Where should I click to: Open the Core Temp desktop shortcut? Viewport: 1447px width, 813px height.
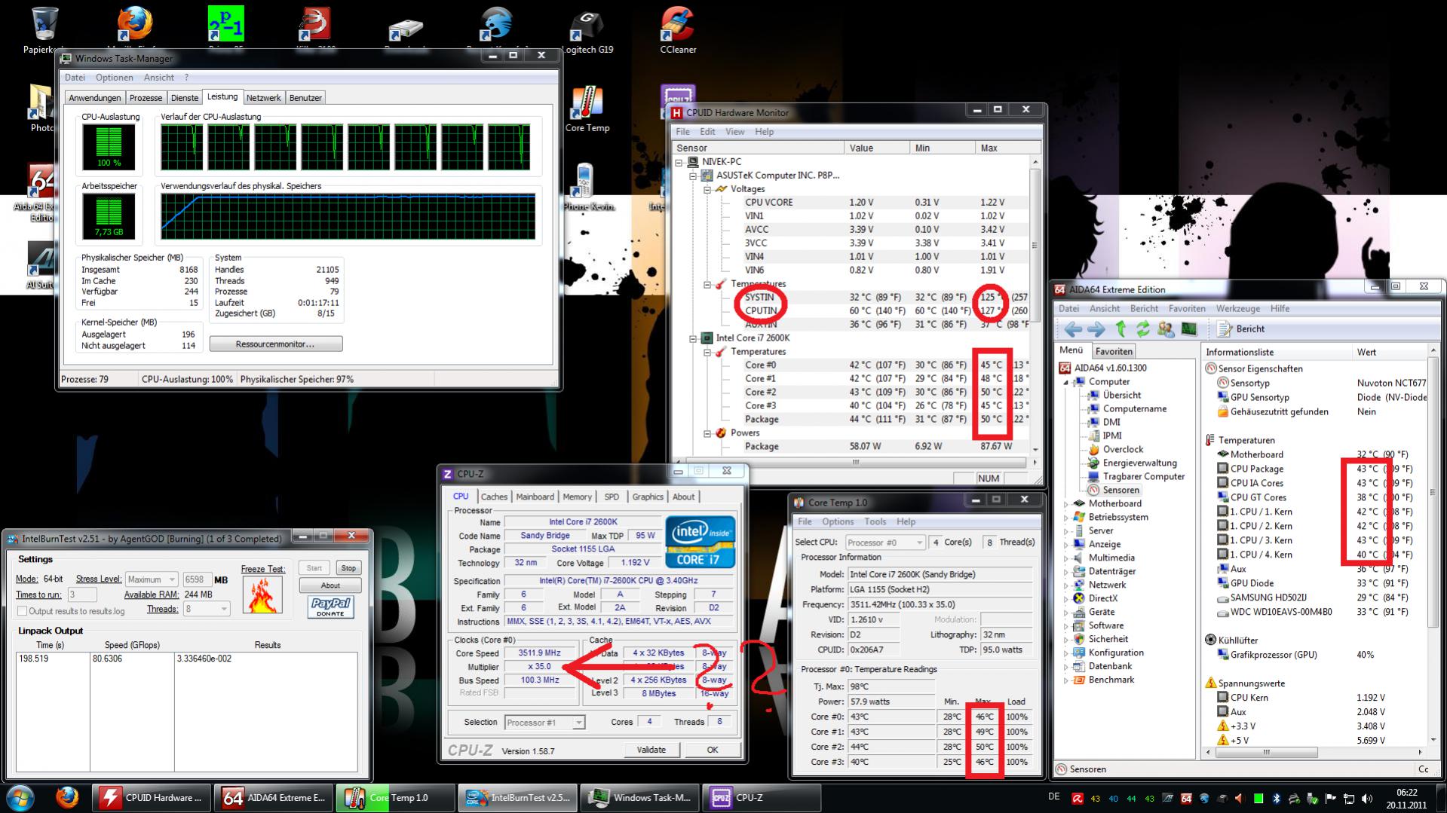click(587, 109)
